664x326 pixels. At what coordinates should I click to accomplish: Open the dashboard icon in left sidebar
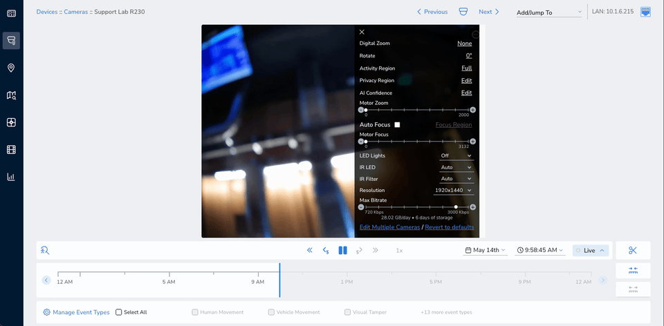coord(12,14)
